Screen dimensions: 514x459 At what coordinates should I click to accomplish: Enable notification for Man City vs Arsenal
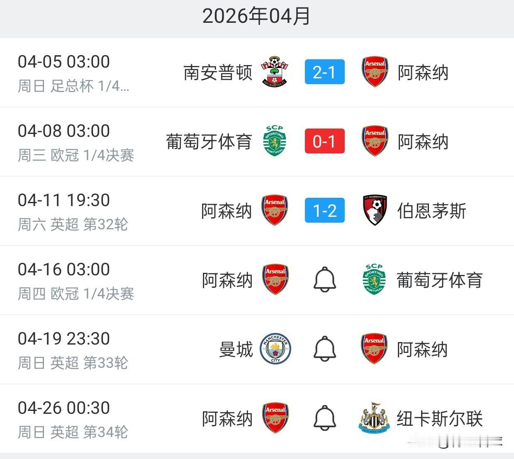pos(325,349)
